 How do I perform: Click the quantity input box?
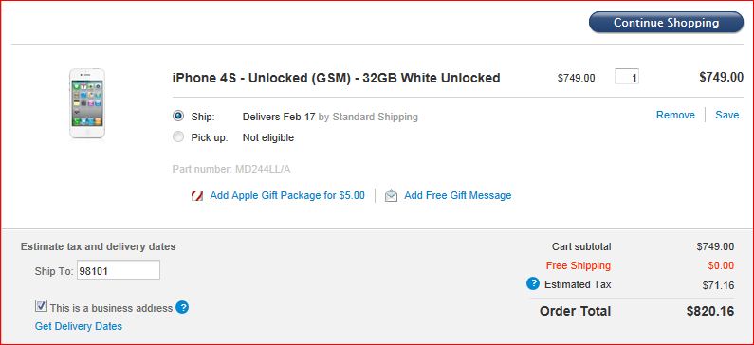pos(627,77)
